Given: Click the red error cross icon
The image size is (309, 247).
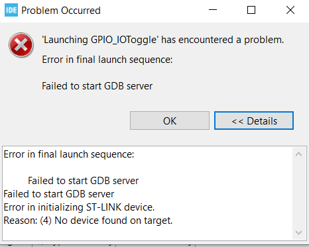Looking at the screenshot, I should coord(21,45).
